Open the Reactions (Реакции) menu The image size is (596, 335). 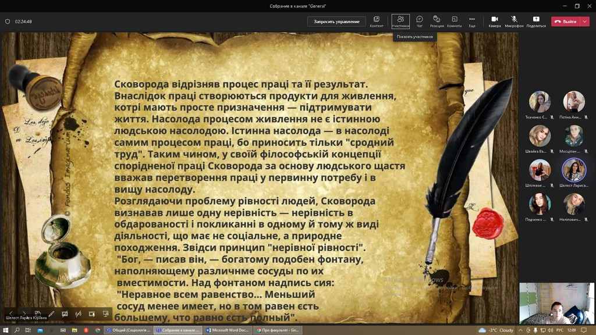click(437, 22)
